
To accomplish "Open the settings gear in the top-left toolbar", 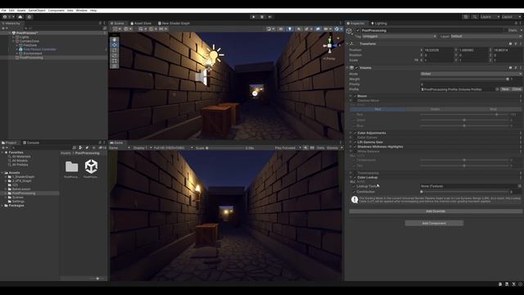I will click(29, 16).
